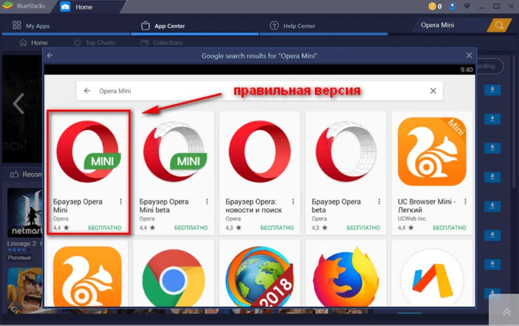This screenshot has width=519, height=326.
Task: Go back in Google search results header
Action: coord(50,56)
